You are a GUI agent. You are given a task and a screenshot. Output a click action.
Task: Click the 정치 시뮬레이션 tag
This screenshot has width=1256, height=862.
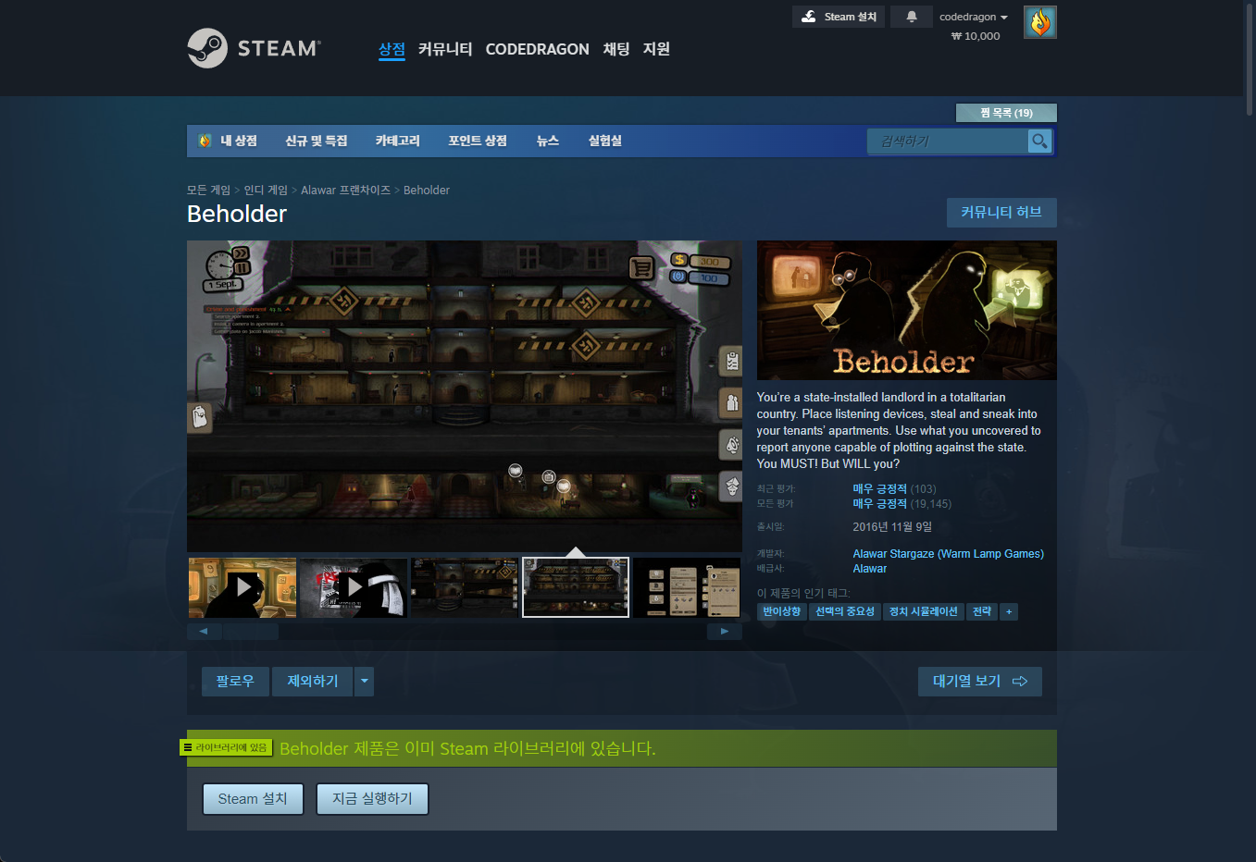tap(924, 611)
